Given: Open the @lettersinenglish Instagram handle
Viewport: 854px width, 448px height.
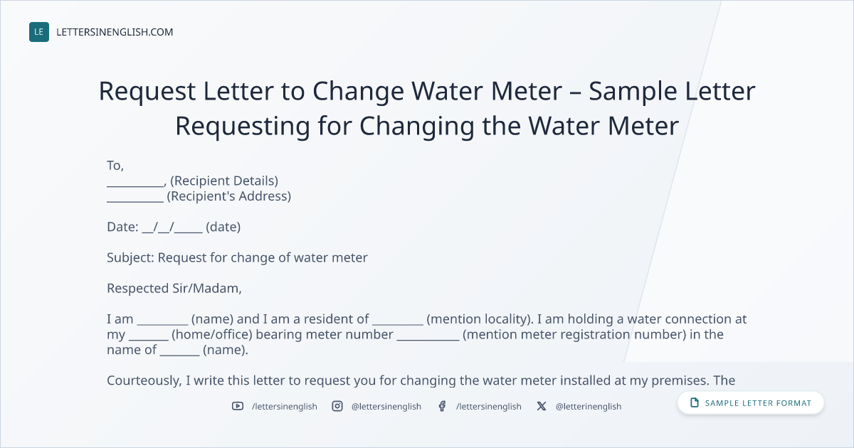Looking at the screenshot, I should (386, 406).
